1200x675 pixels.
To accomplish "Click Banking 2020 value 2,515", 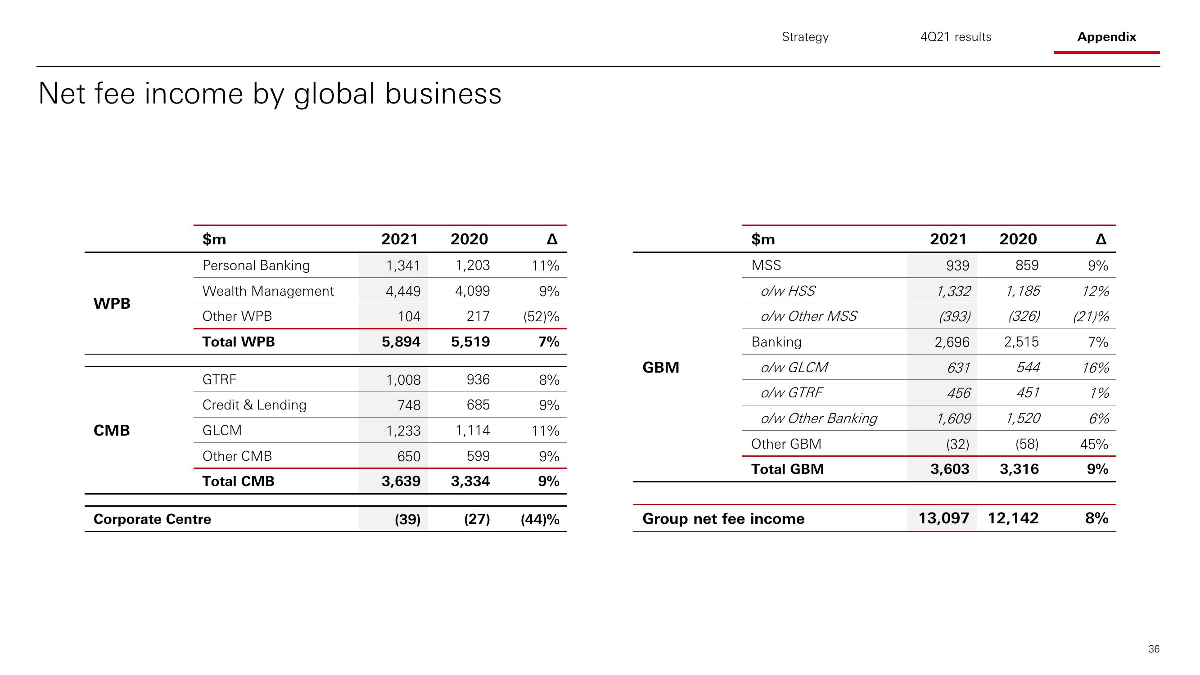I will tap(1021, 342).
